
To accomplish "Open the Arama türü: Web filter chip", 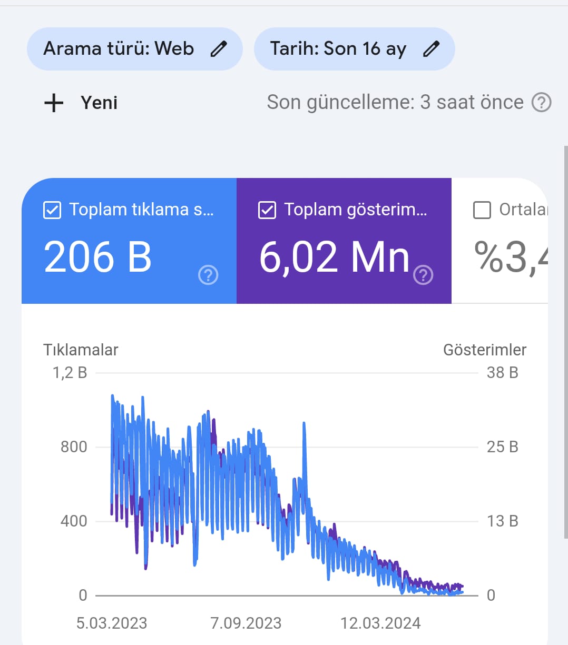I will 134,49.
